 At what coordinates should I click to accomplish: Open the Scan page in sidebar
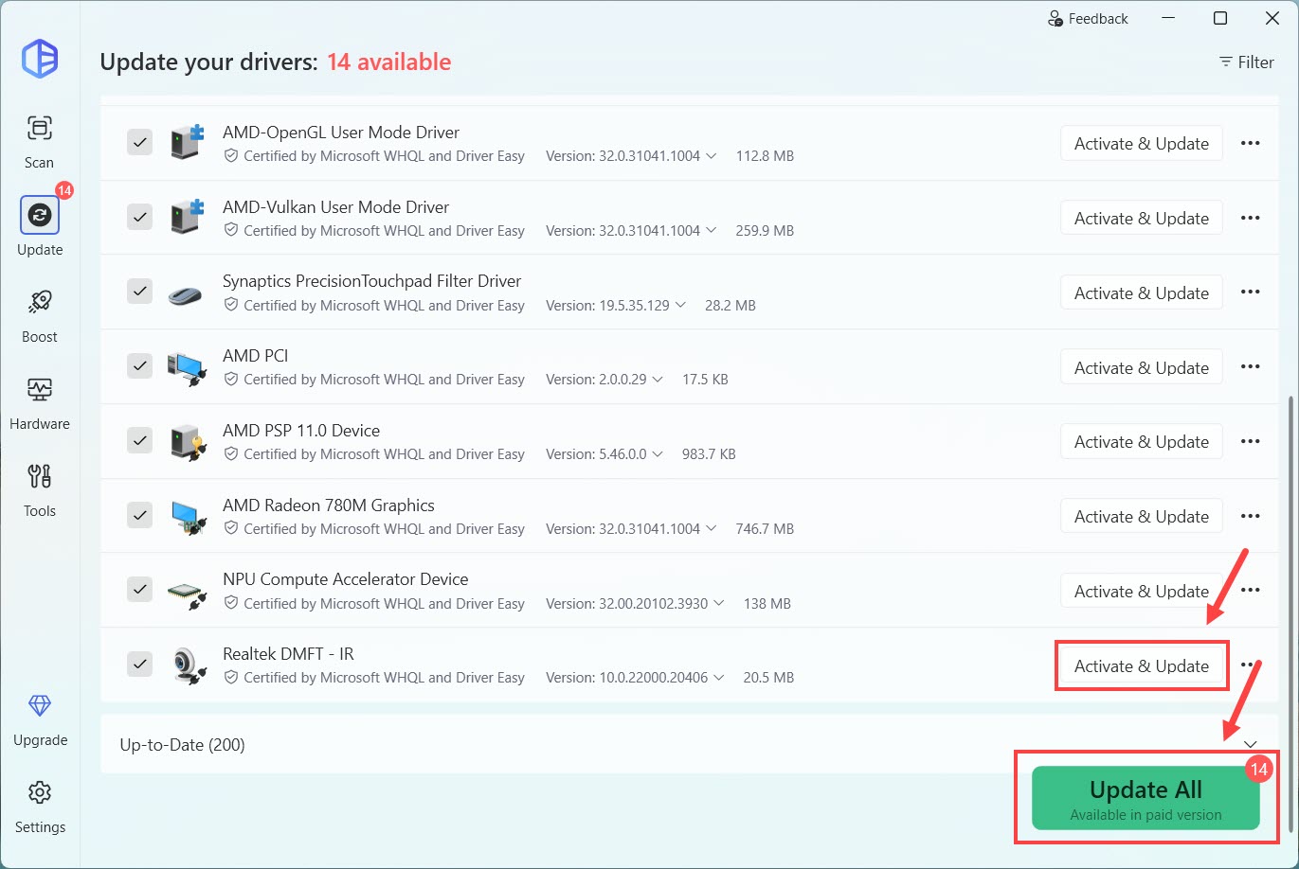[39, 141]
